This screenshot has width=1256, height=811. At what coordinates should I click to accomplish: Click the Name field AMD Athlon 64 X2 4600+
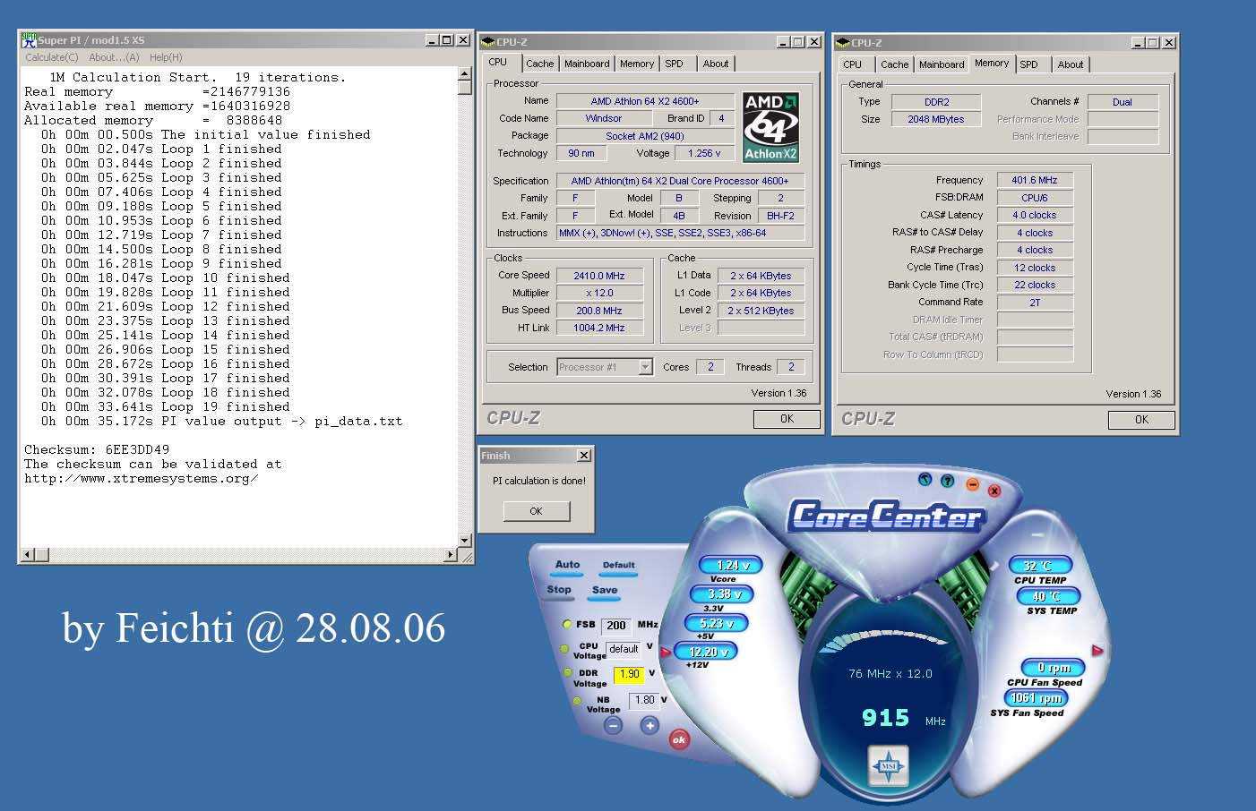click(x=645, y=101)
